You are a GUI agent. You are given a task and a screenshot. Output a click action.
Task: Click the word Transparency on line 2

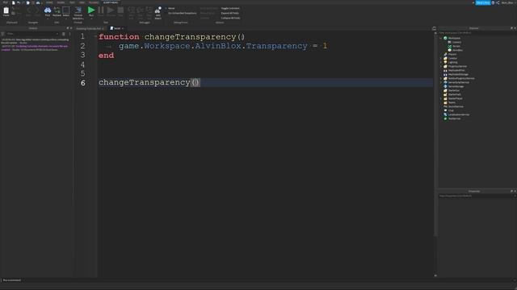[x=276, y=46]
